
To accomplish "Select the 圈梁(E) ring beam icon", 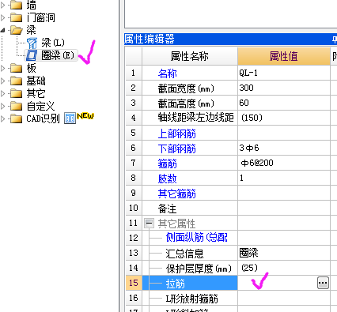I will 32,55.
